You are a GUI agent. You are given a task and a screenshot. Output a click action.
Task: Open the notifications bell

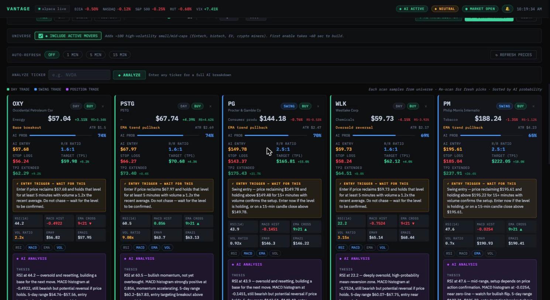pyautogui.click(x=507, y=8)
